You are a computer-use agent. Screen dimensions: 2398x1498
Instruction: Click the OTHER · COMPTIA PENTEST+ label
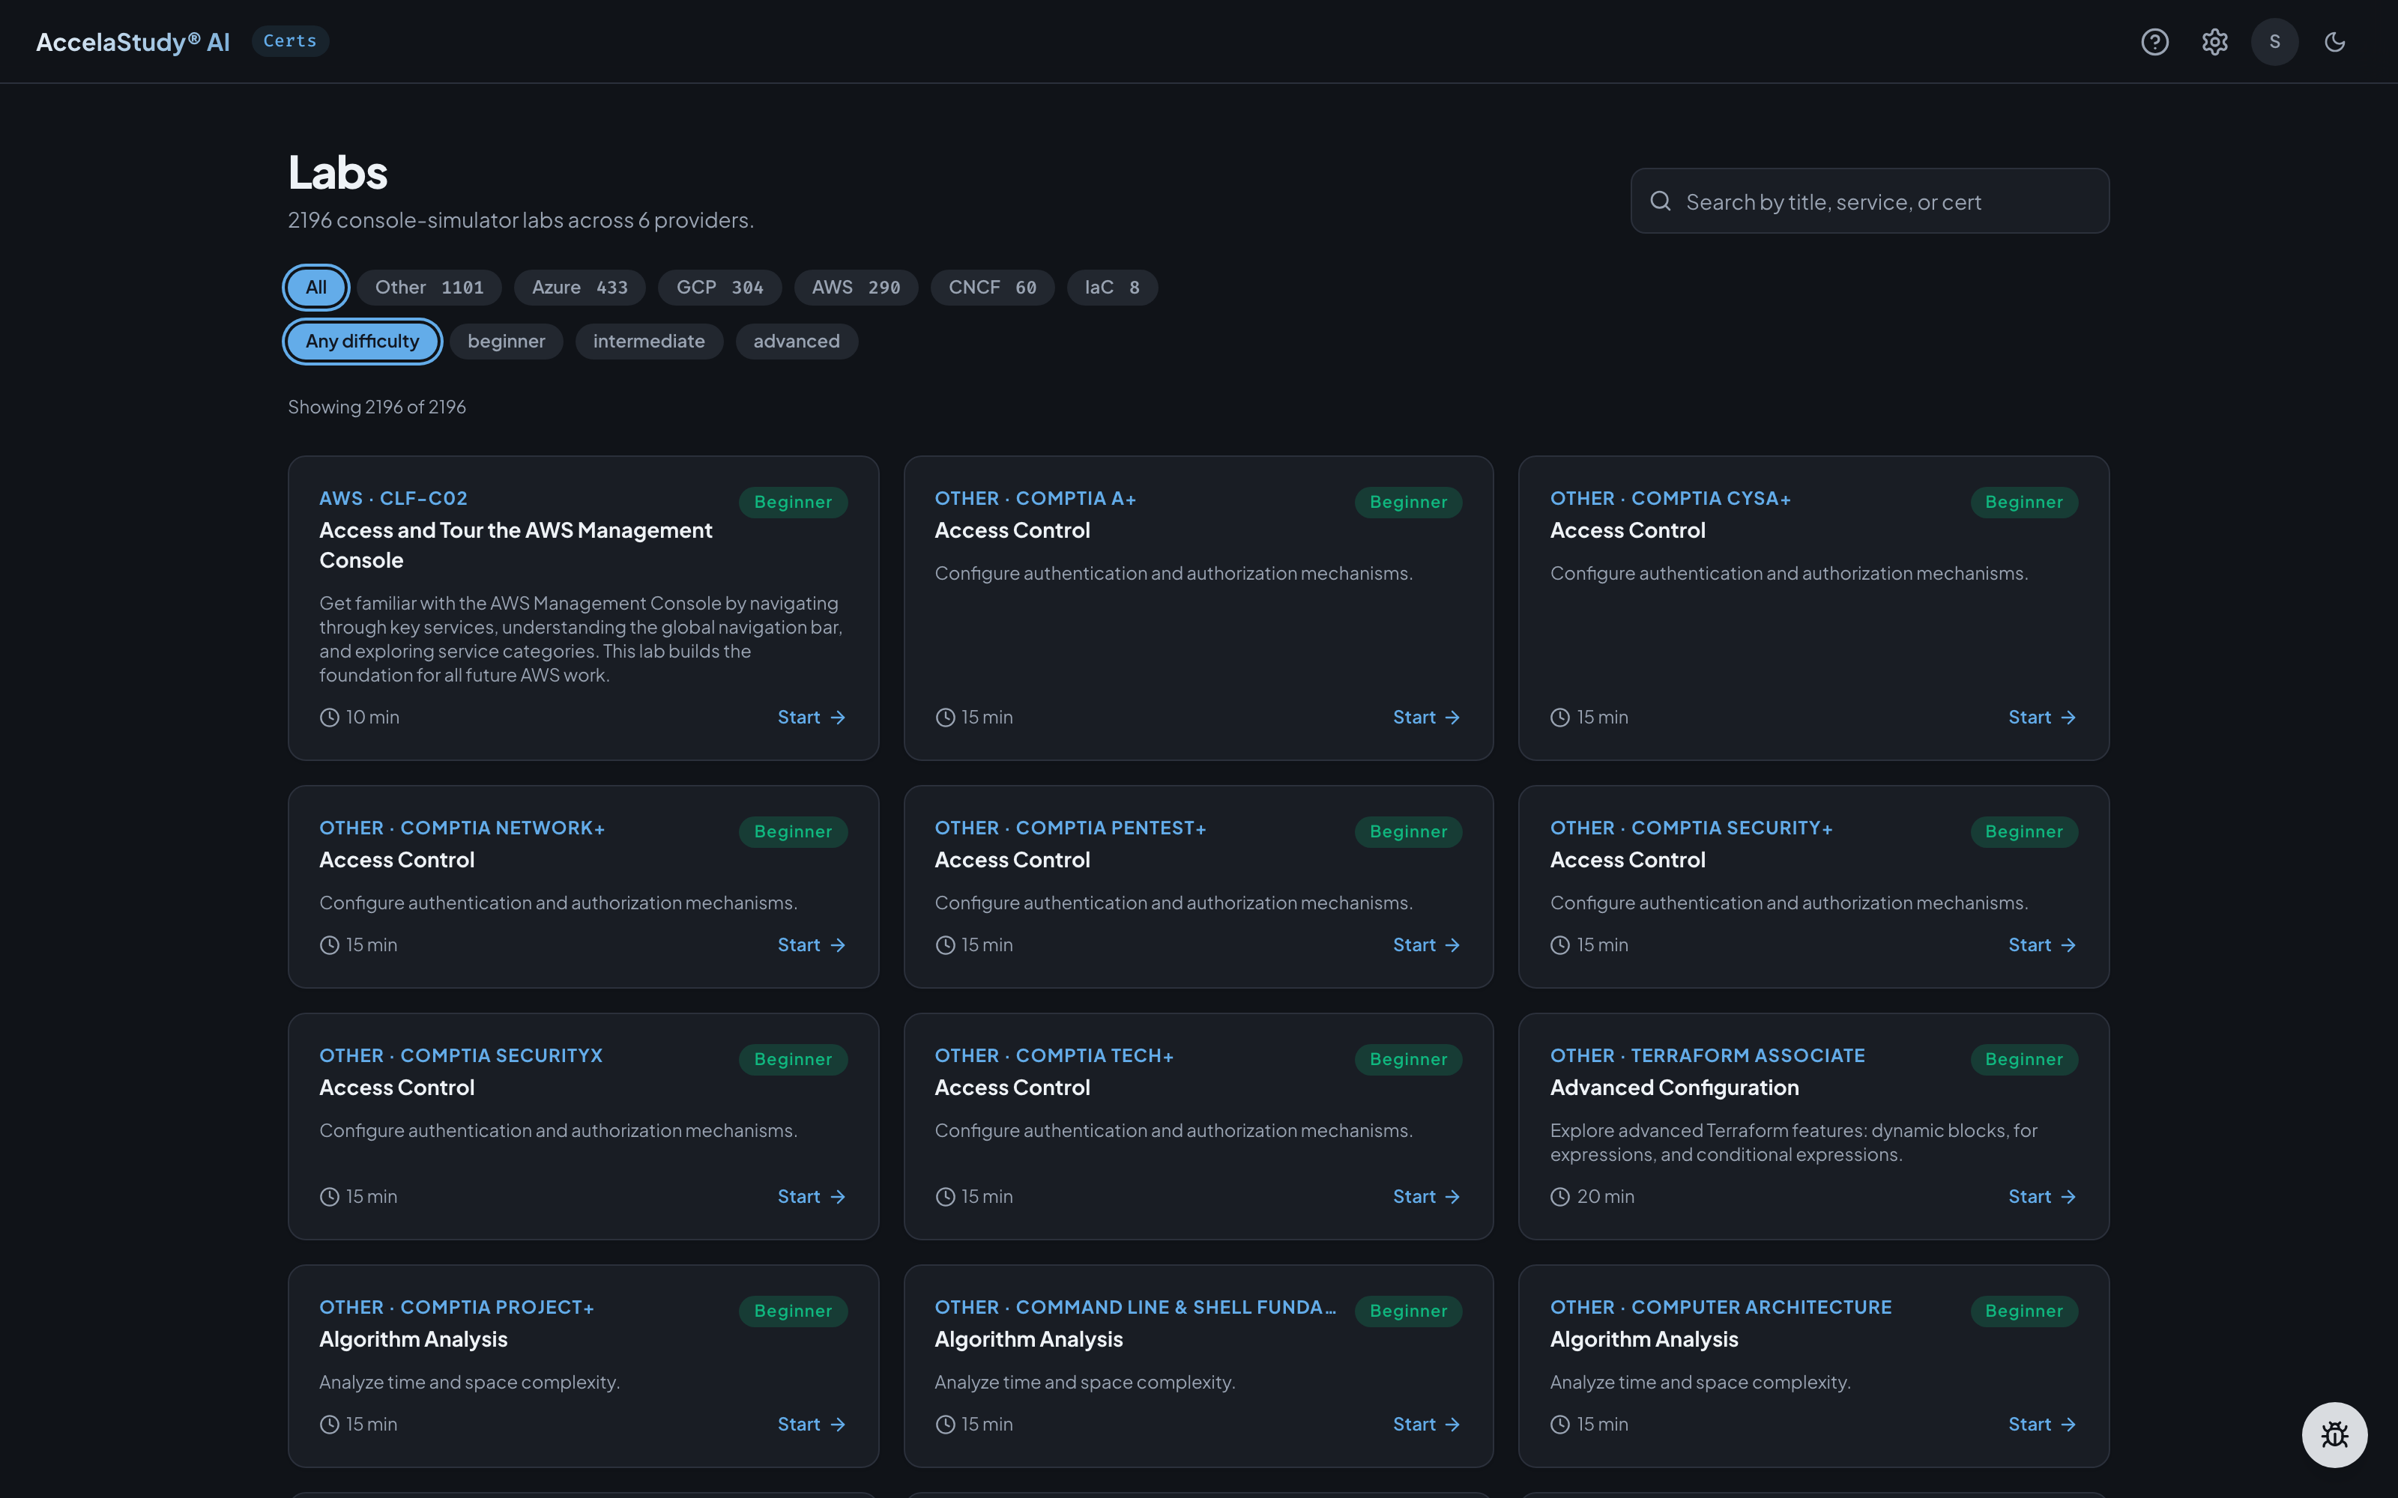click(x=1070, y=827)
